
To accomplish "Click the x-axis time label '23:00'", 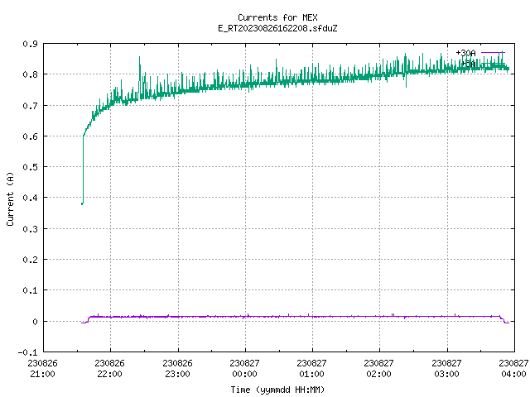I will tap(177, 374).
